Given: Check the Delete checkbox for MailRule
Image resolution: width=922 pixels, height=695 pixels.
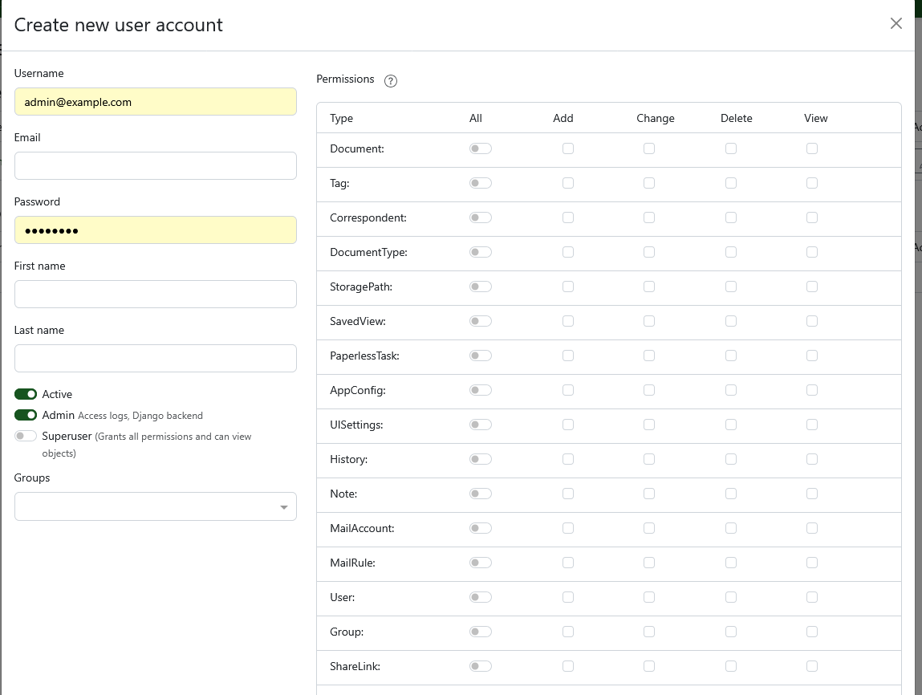Looking at the screenshot, I should (x=731, y=563).
